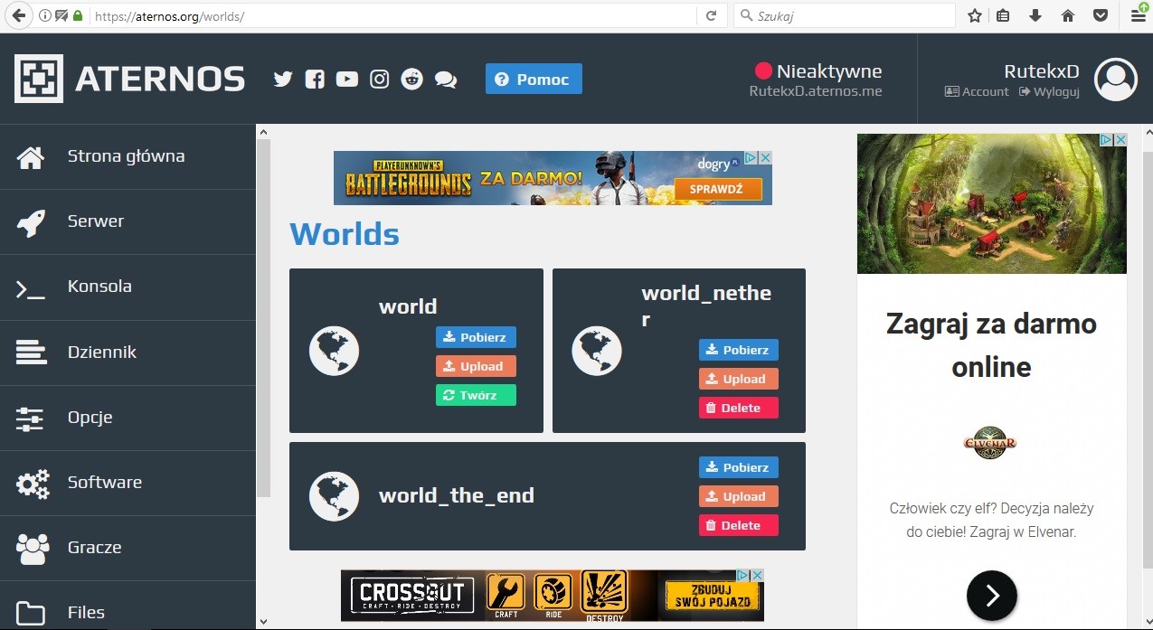
Task: Click the RutekxD profile avatar
Action: pos(1116,80)
